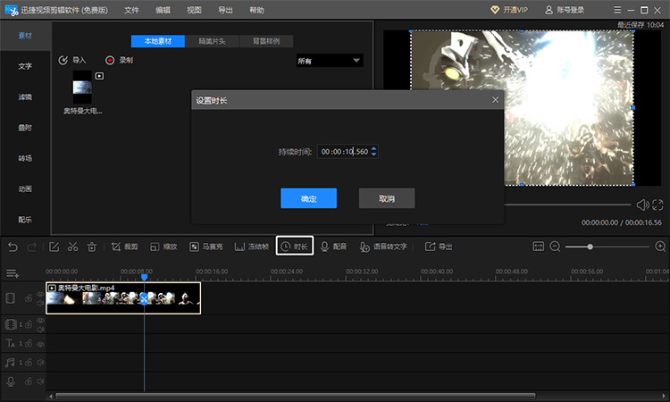Confirm duration with 确定 button
670x402 pixels.
point(308,198)
